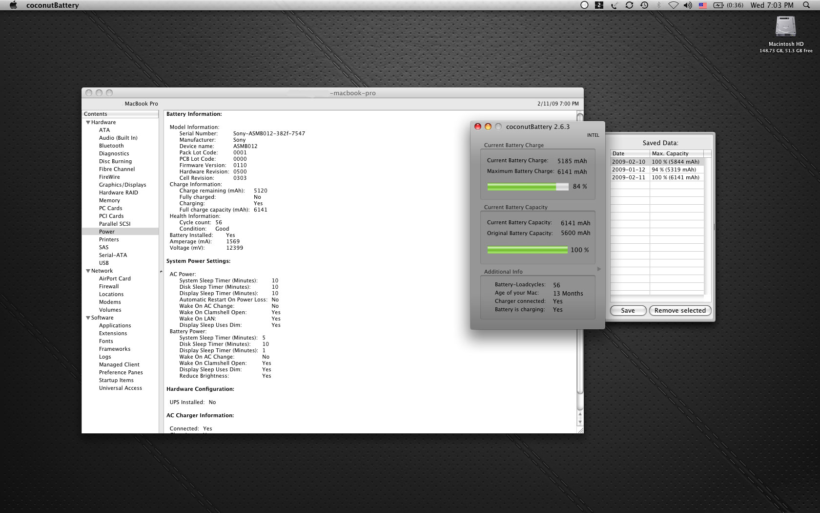Open the Apple menu
820x513 pixels.
point(13,5)
